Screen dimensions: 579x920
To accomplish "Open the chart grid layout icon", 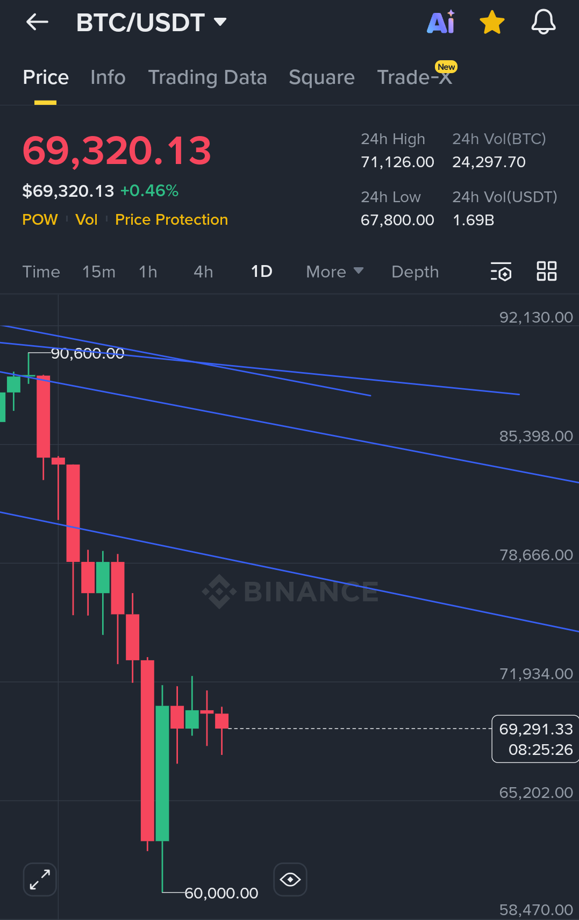I will click(x=546, y=271).
